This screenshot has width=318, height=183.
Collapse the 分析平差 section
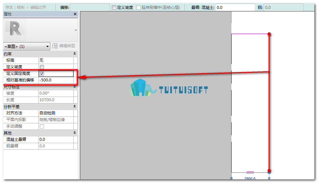tap(75, 107)
